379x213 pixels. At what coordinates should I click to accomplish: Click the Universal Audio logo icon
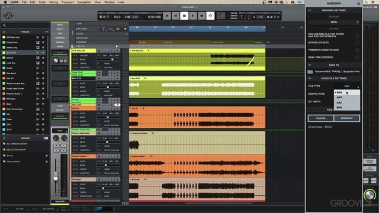(8, 16)
